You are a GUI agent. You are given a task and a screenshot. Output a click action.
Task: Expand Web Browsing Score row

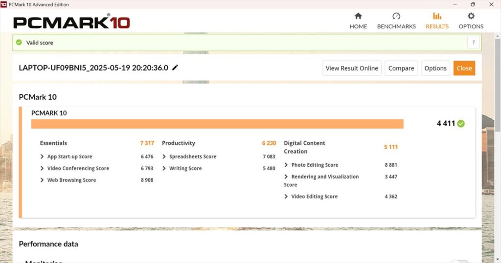point(43,180)
